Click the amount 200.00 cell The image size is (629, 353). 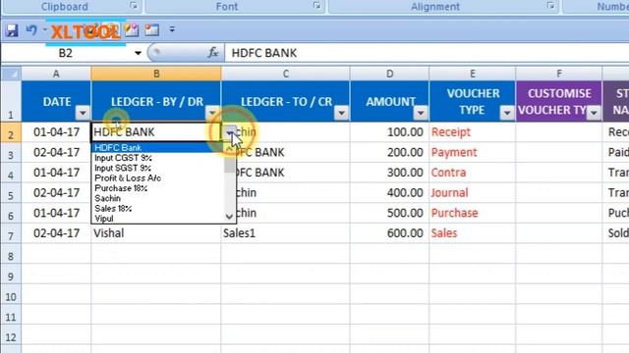point(389,153)
